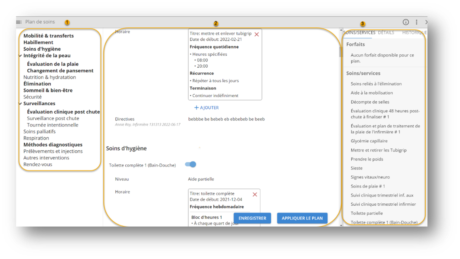Toggle off Toilette complète 1 switch
460x259 pixels.
(x=190, y=165)
